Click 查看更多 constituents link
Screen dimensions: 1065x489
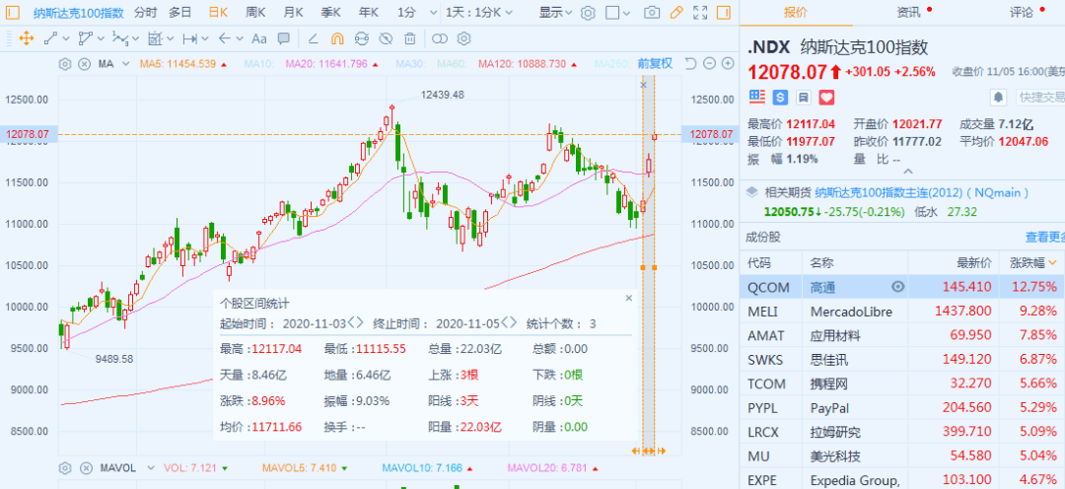(1044, 237)
